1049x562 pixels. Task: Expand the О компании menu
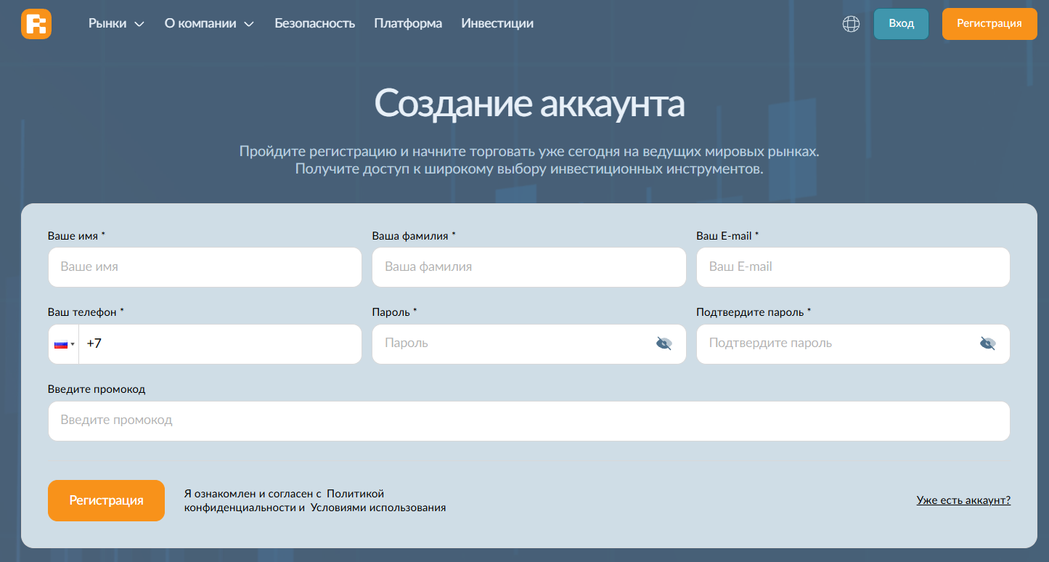click(209, 24)
